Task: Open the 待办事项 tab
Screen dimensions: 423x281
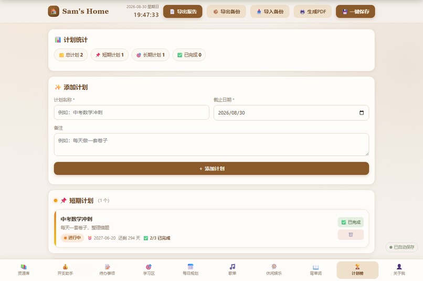Action: pos(107,269)
